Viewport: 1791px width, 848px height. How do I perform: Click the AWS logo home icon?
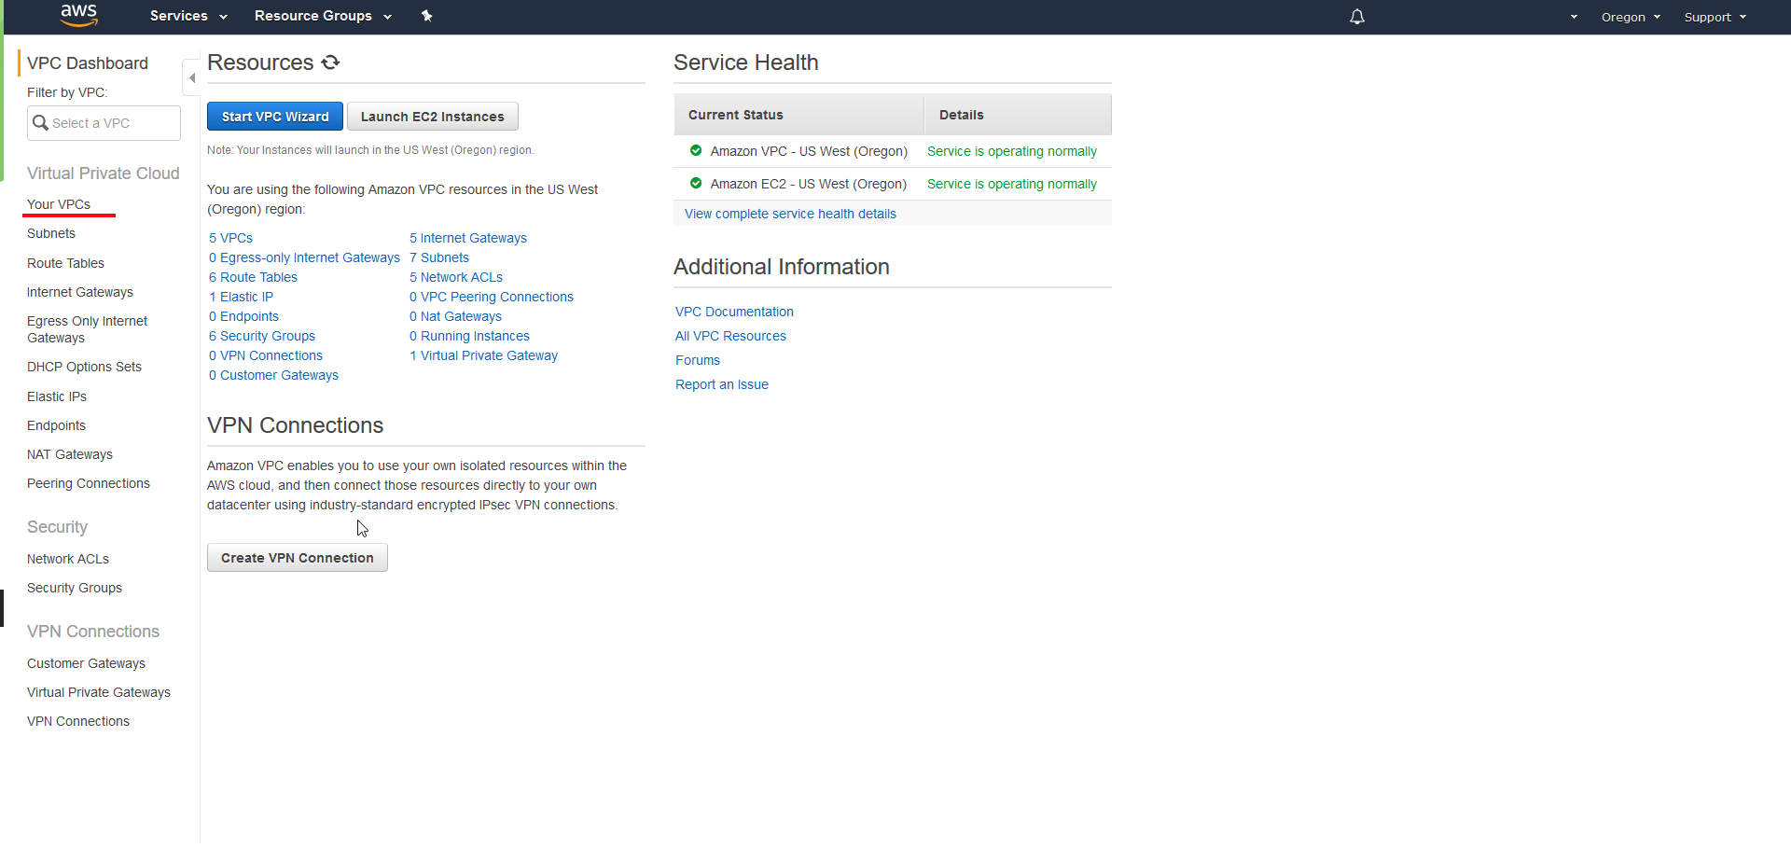[78, 15]
